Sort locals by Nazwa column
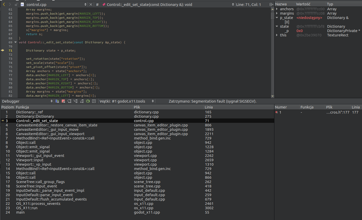Viewport: 362px width, 220px height. click(285, 4)
